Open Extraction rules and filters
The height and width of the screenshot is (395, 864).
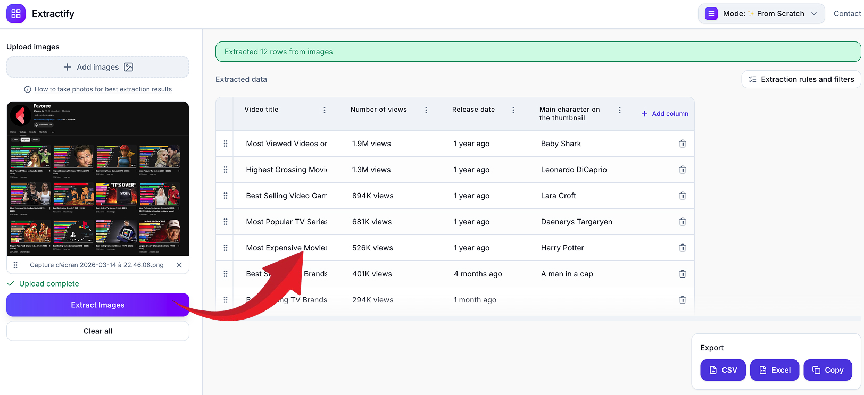(801, 79)
